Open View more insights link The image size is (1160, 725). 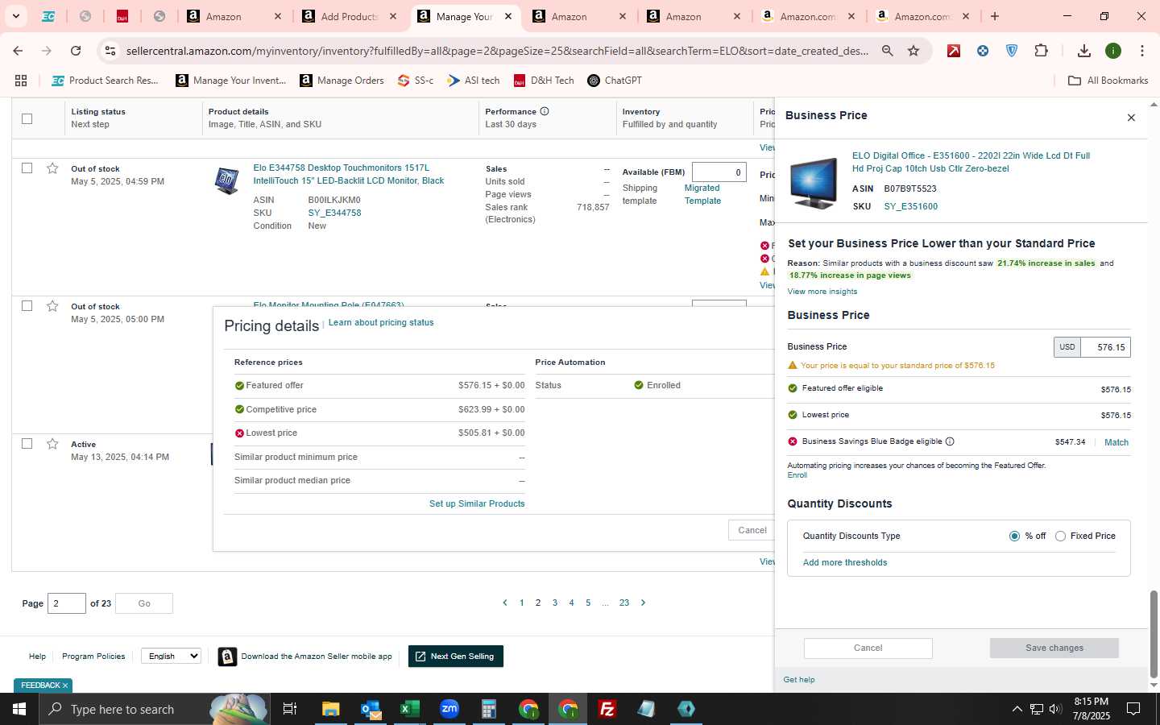coord(822,292)
